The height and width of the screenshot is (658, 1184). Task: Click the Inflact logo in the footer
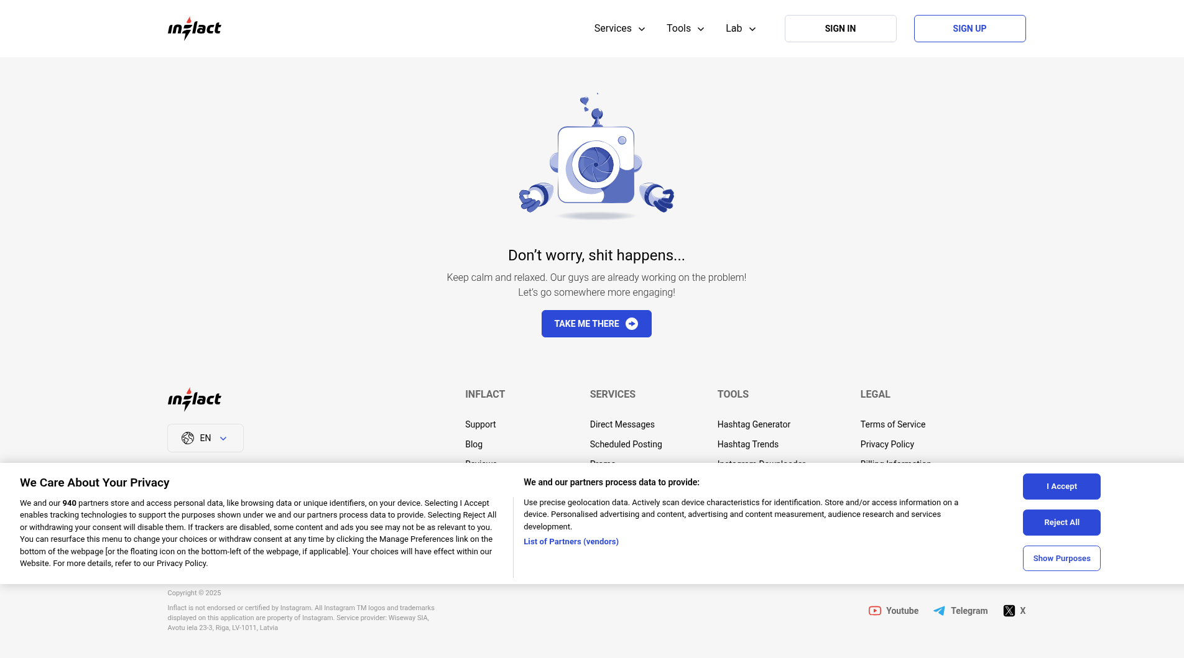tap(194, 400)
